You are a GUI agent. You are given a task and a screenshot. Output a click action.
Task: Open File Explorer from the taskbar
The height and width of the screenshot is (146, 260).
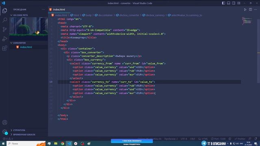56,144
